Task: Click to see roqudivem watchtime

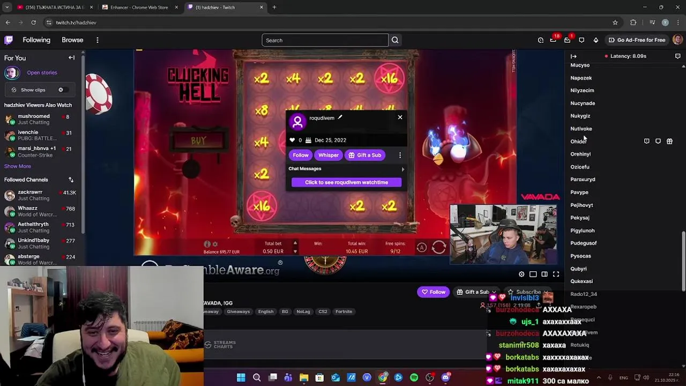Action: [346, 182]
